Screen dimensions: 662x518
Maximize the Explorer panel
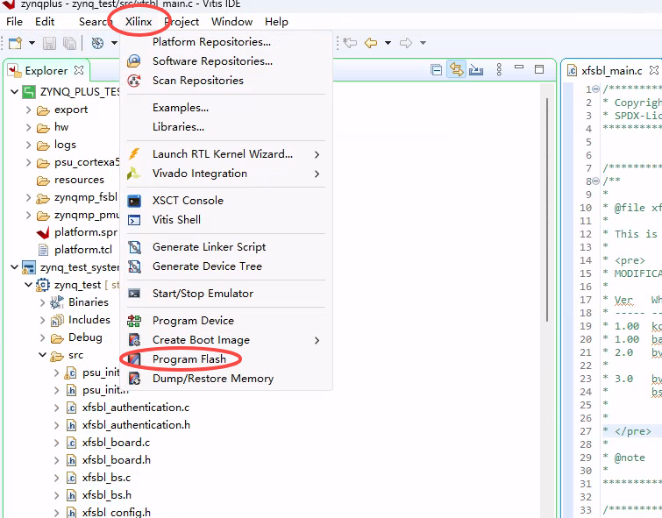click(x=539, y=69)
